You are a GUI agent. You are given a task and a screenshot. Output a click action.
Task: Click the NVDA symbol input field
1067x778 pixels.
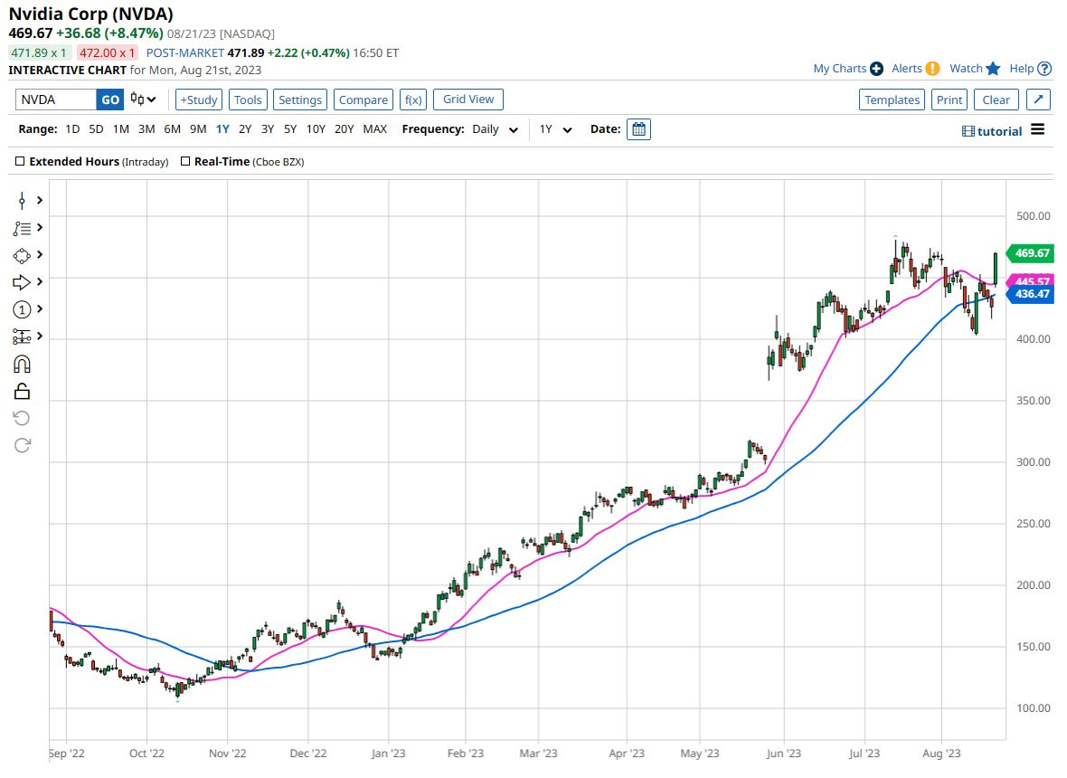pyautogui.click(x=55, y=100)
